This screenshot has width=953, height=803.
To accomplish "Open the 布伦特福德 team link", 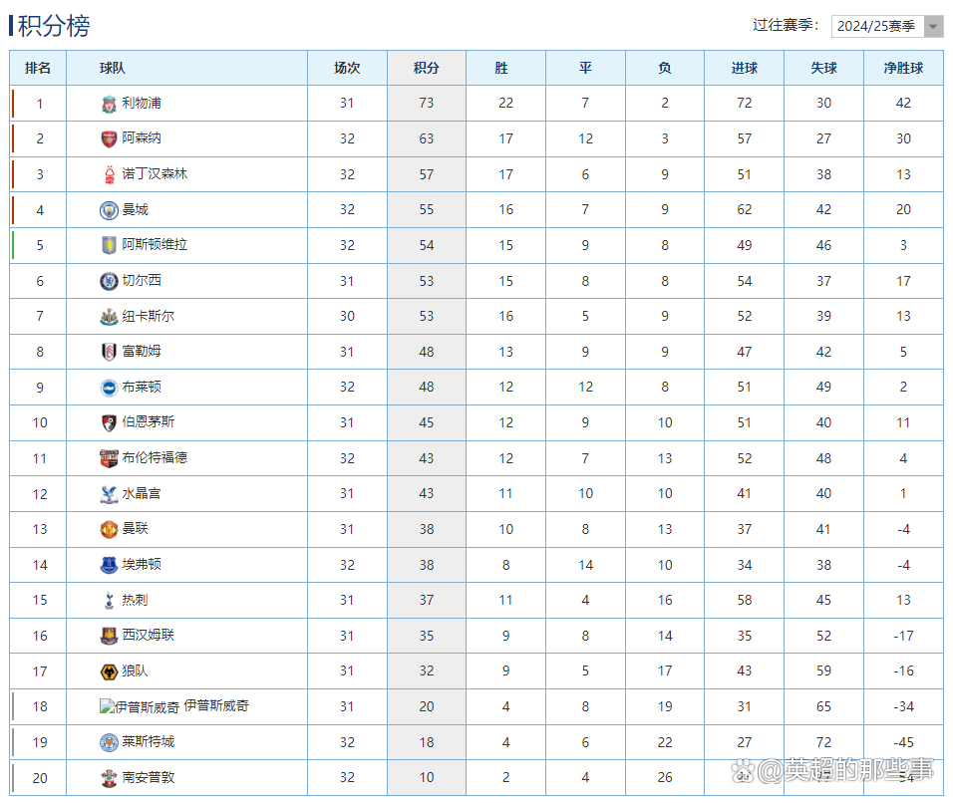I will coord(155,458).
